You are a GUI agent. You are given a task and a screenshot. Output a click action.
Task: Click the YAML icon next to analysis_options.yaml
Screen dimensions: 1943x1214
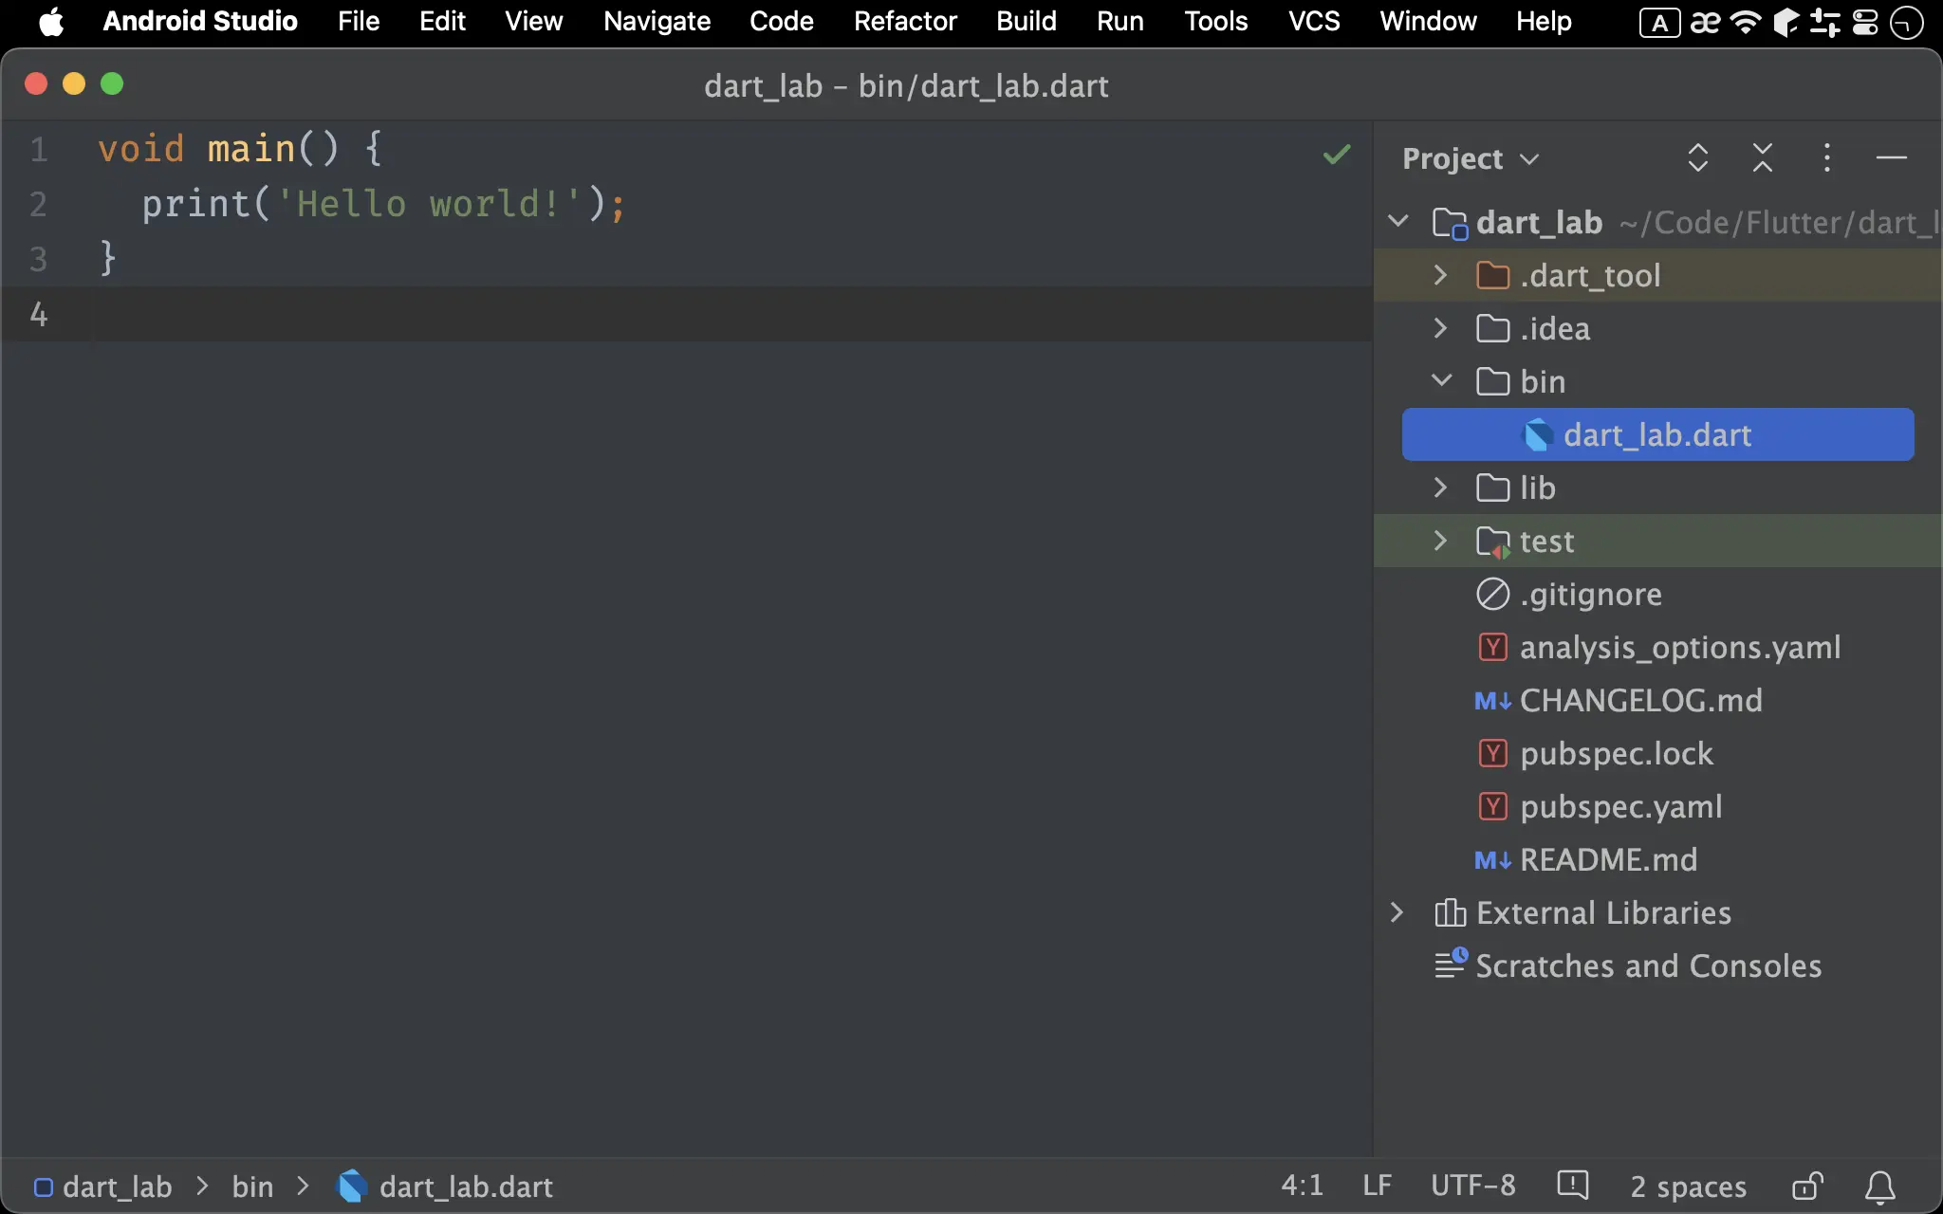click(1492, 648)
